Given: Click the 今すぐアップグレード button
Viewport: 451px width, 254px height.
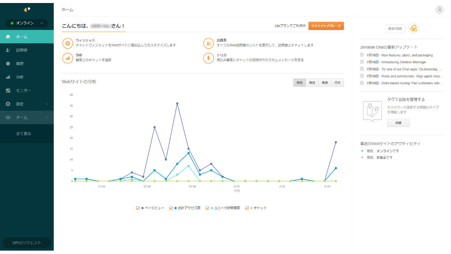Looking at the screenshot, I should 326,26.
